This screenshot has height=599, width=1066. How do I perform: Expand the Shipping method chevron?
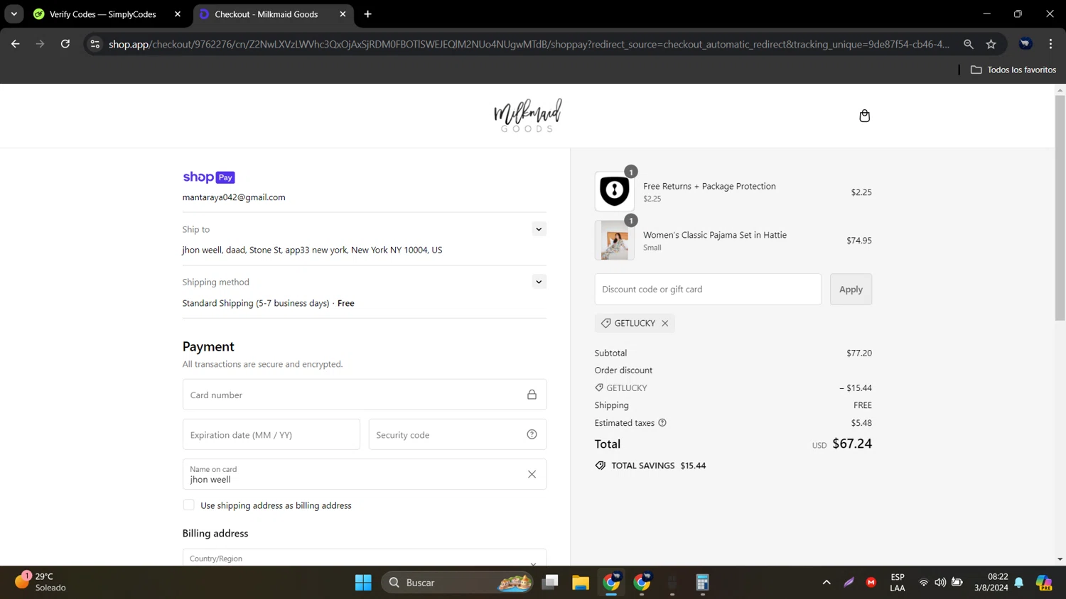click(x=539, y=282)
